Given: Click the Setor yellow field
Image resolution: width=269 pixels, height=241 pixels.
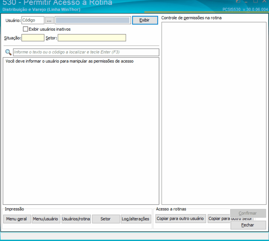Looking at the screenshot, I should [x=92, y=38].
